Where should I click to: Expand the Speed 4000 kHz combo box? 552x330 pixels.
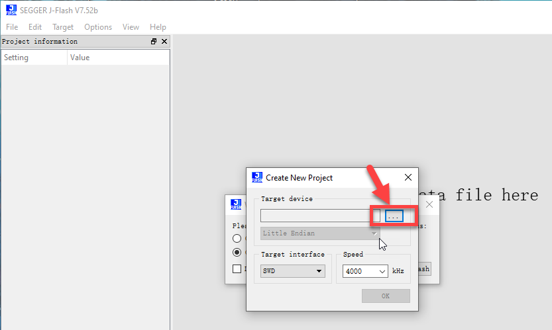pyautogui.click(x=365, y=271)
